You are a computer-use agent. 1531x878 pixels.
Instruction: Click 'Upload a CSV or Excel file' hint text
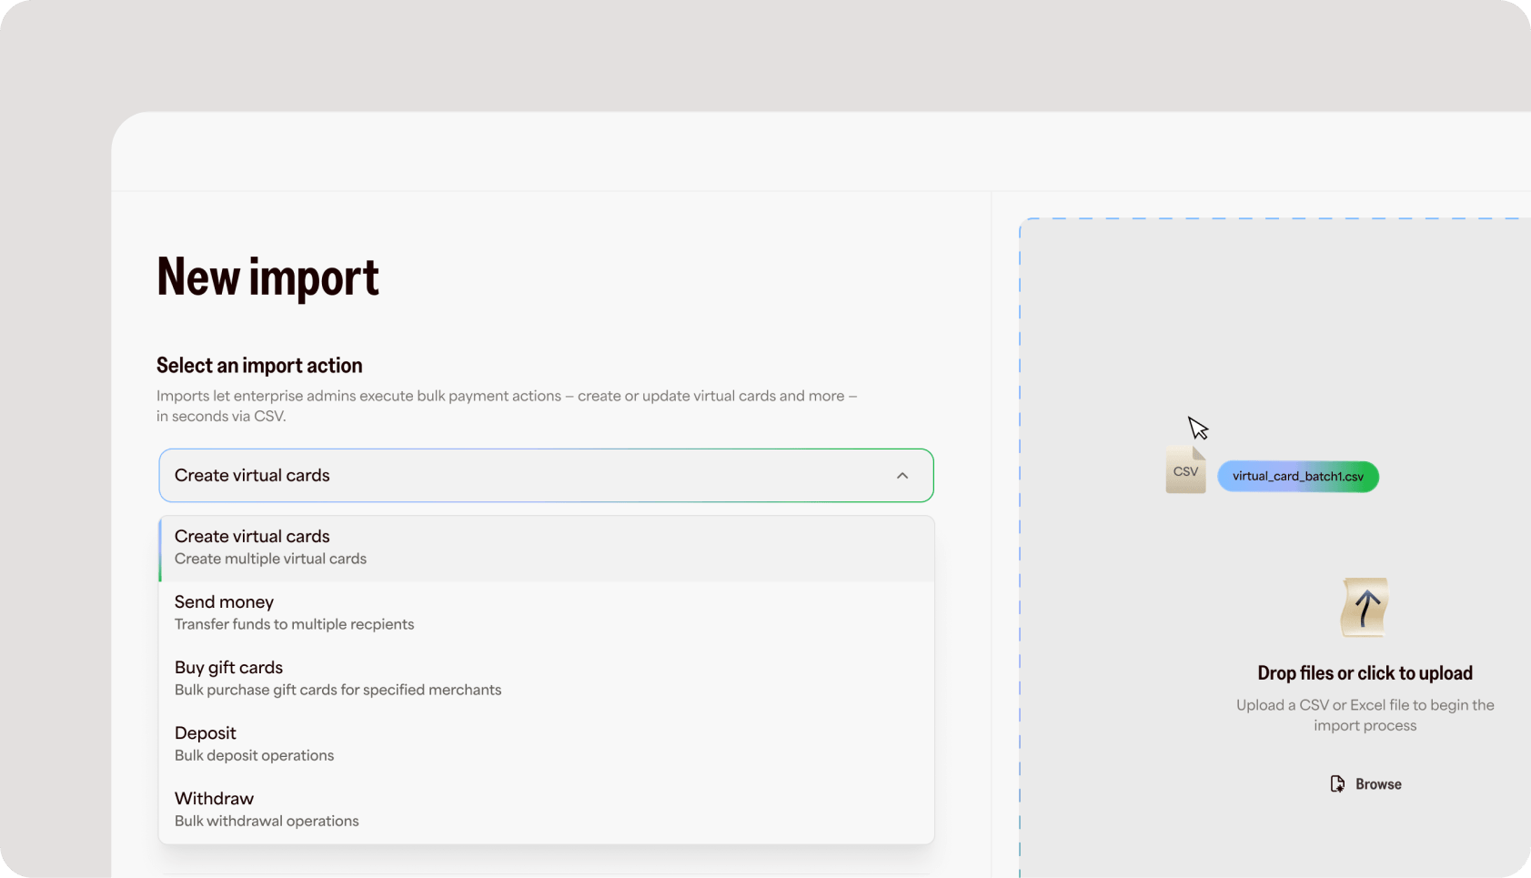point(1365,715)
